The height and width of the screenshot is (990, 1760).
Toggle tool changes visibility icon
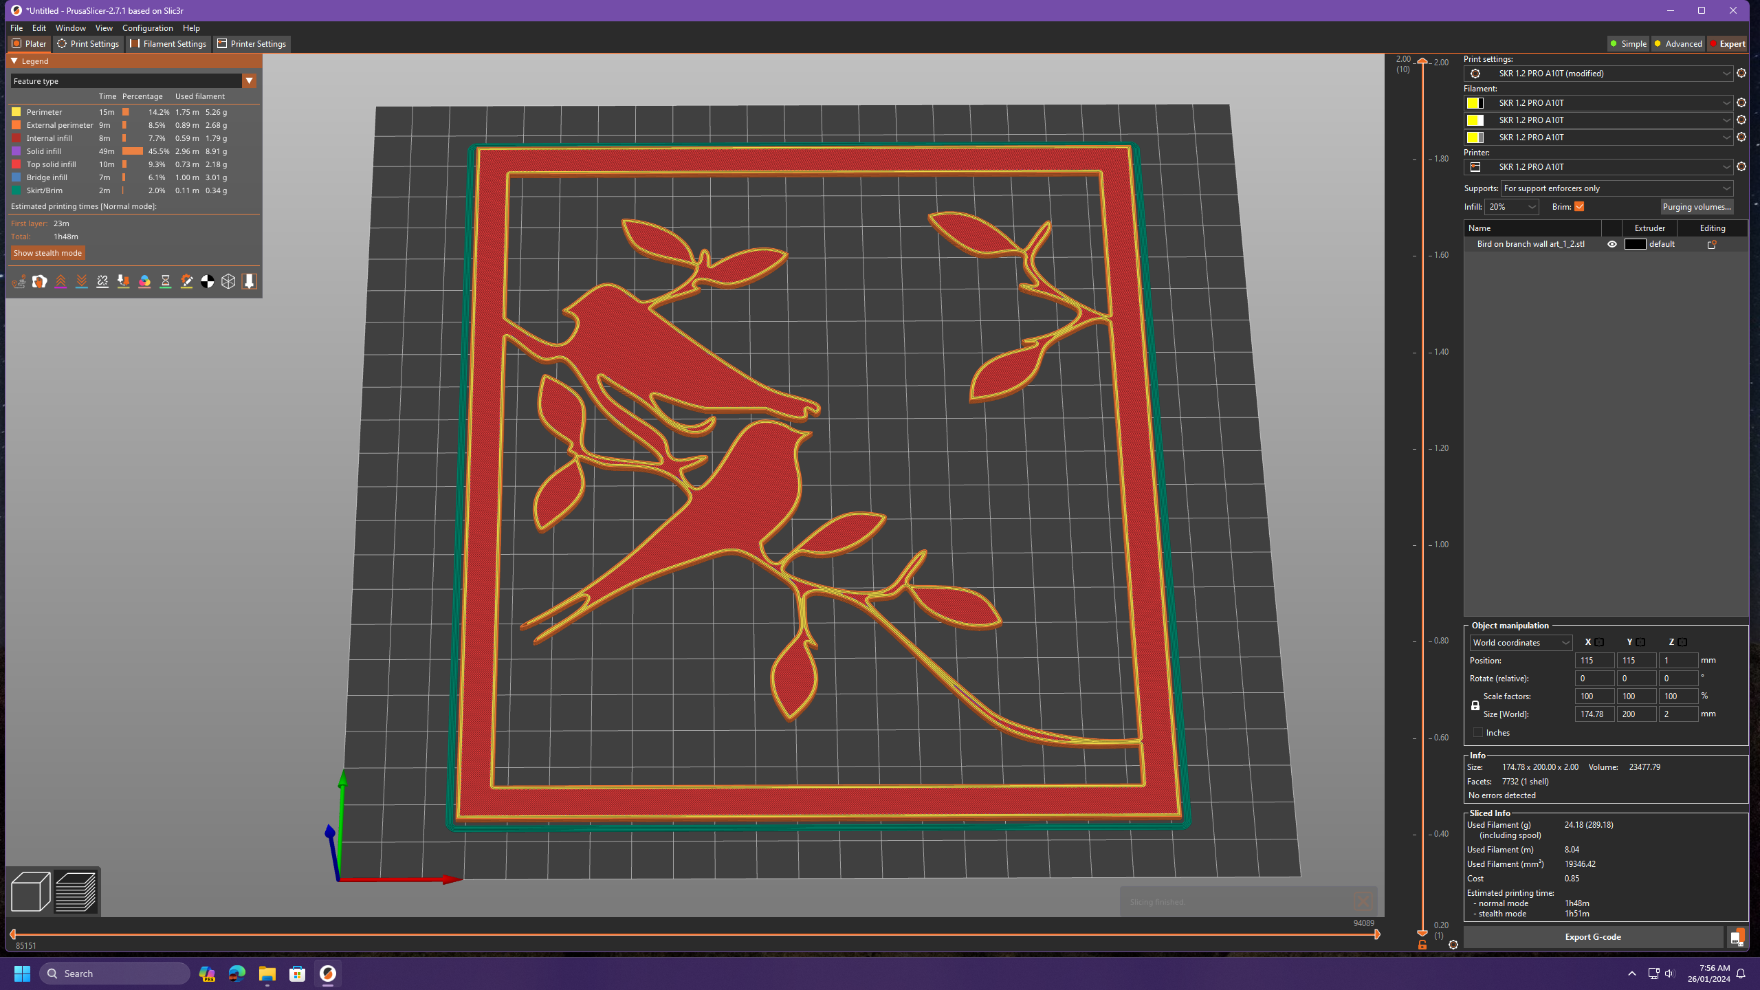pos(124,281)
